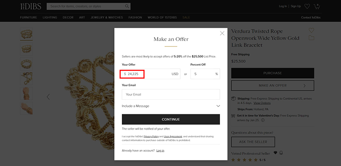Add item to folder icon

pos(312,38)
